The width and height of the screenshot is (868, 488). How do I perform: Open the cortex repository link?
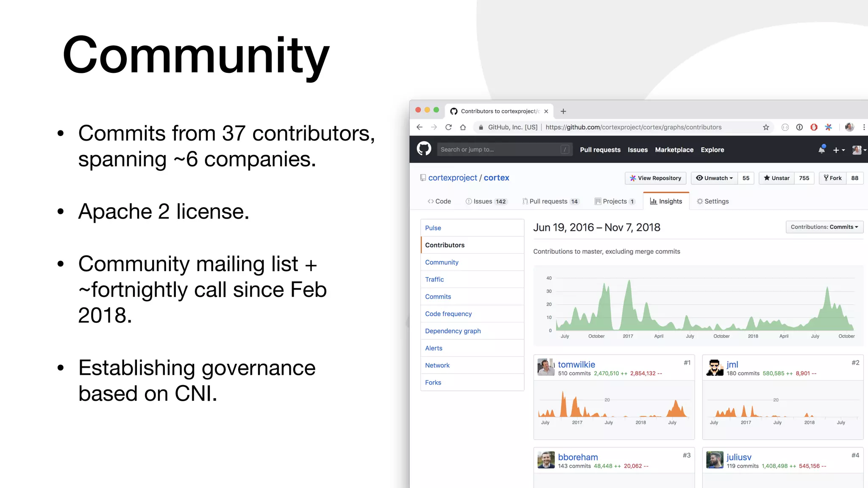pos(496,178)
